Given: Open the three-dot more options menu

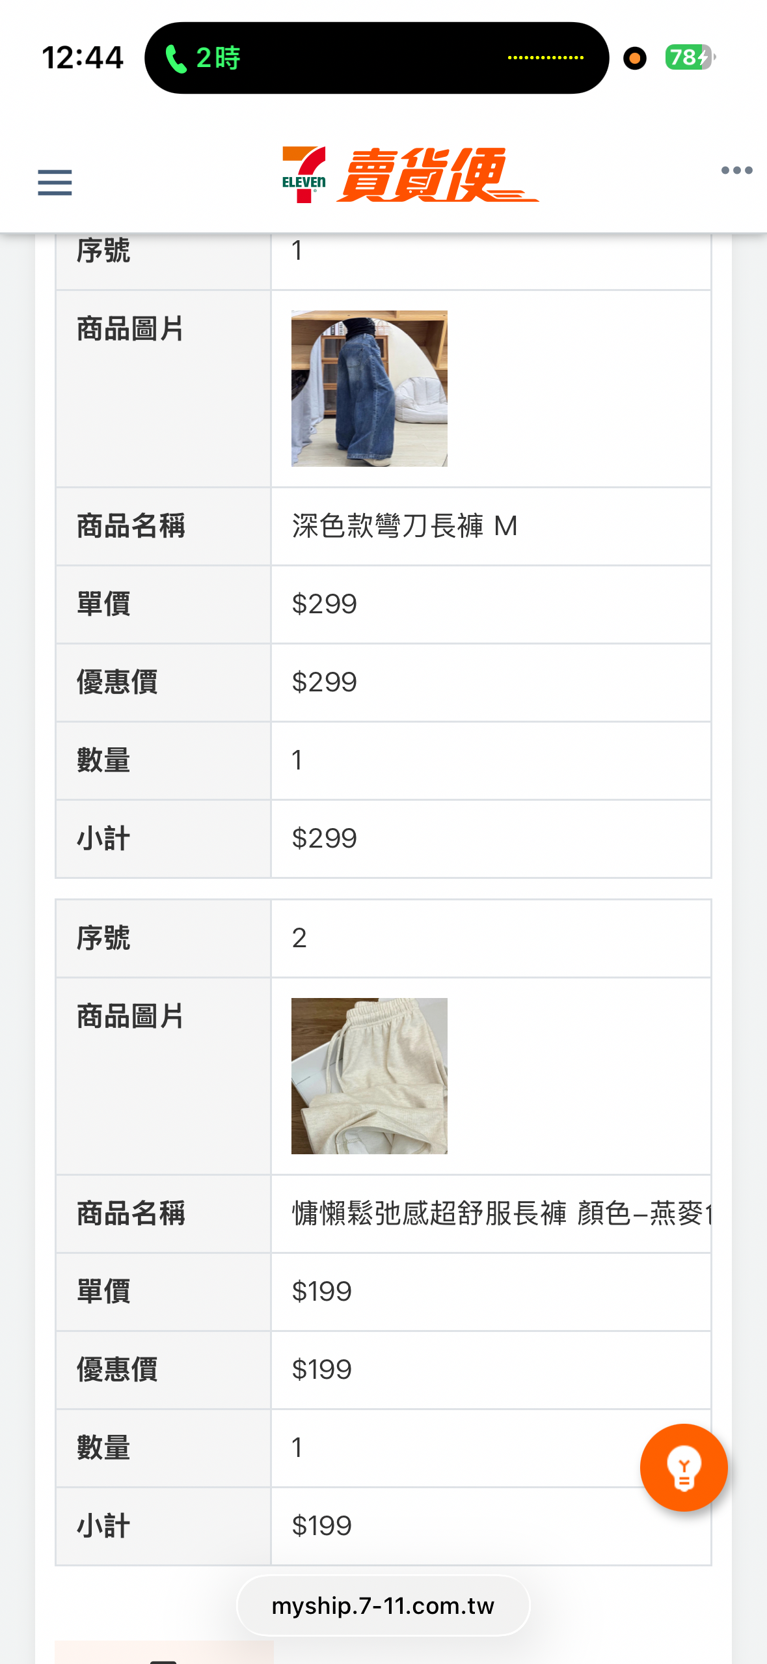Looking at the screenshot, I should (736, 171).
